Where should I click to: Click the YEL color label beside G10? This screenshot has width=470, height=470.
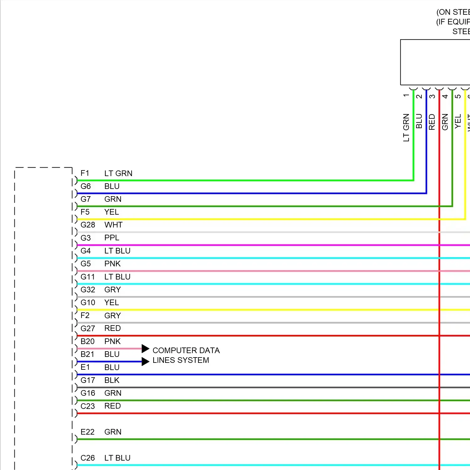(x=112, y=302)
